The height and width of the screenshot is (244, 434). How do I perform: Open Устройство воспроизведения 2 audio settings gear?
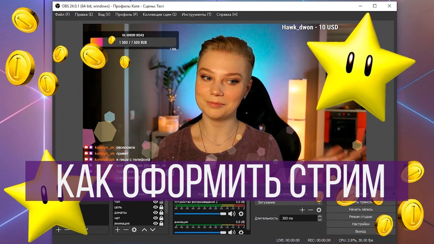click(241, 214)
